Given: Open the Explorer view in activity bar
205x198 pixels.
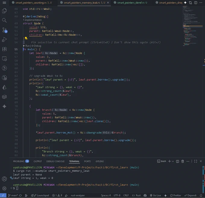Looking at the screenshot, I should 4,11.
